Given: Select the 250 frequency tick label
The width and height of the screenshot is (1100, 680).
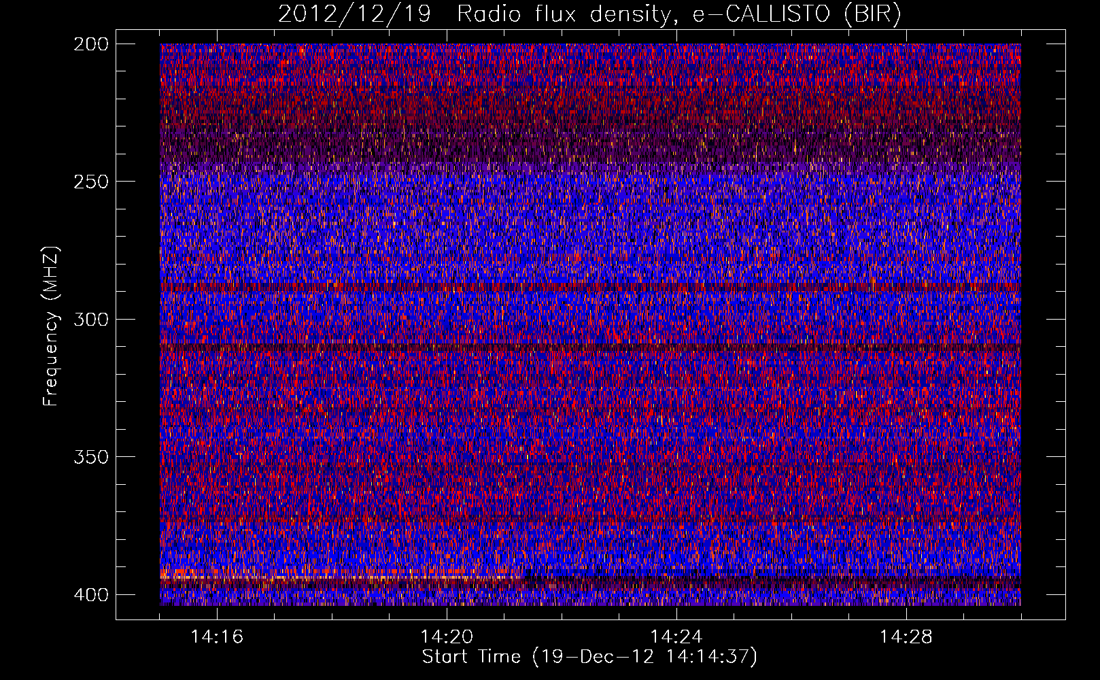Looking at the screenshot, I should click(x=90, y=182).
